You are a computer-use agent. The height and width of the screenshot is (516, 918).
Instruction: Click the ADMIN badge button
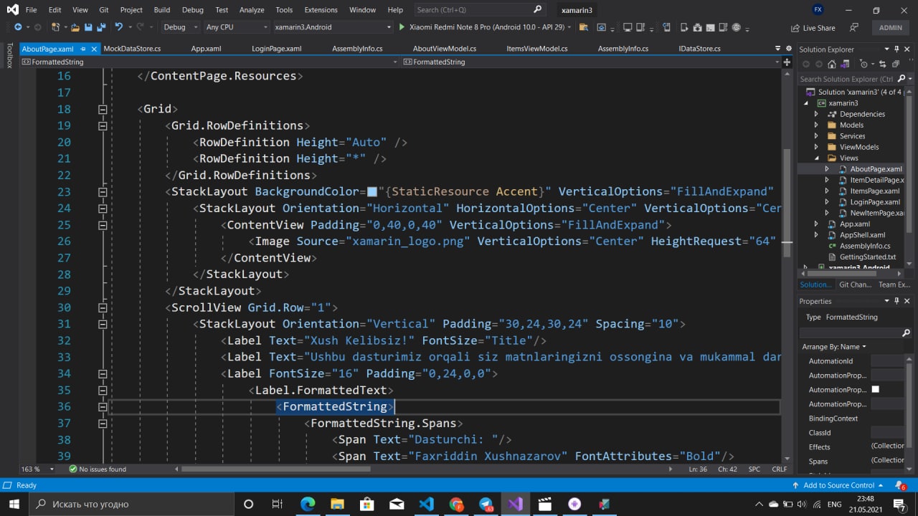coord(891,27)
